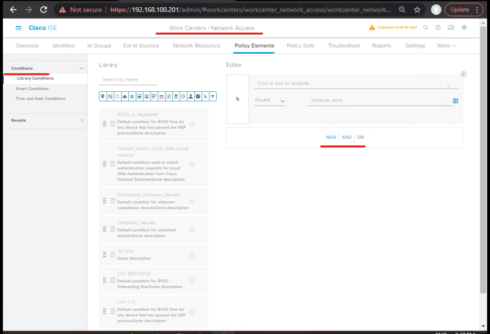Screen dimensions: 490x334
Task: Show info for Compliance_Unknown_Devices condition
Action: click(x=192, y=202)
